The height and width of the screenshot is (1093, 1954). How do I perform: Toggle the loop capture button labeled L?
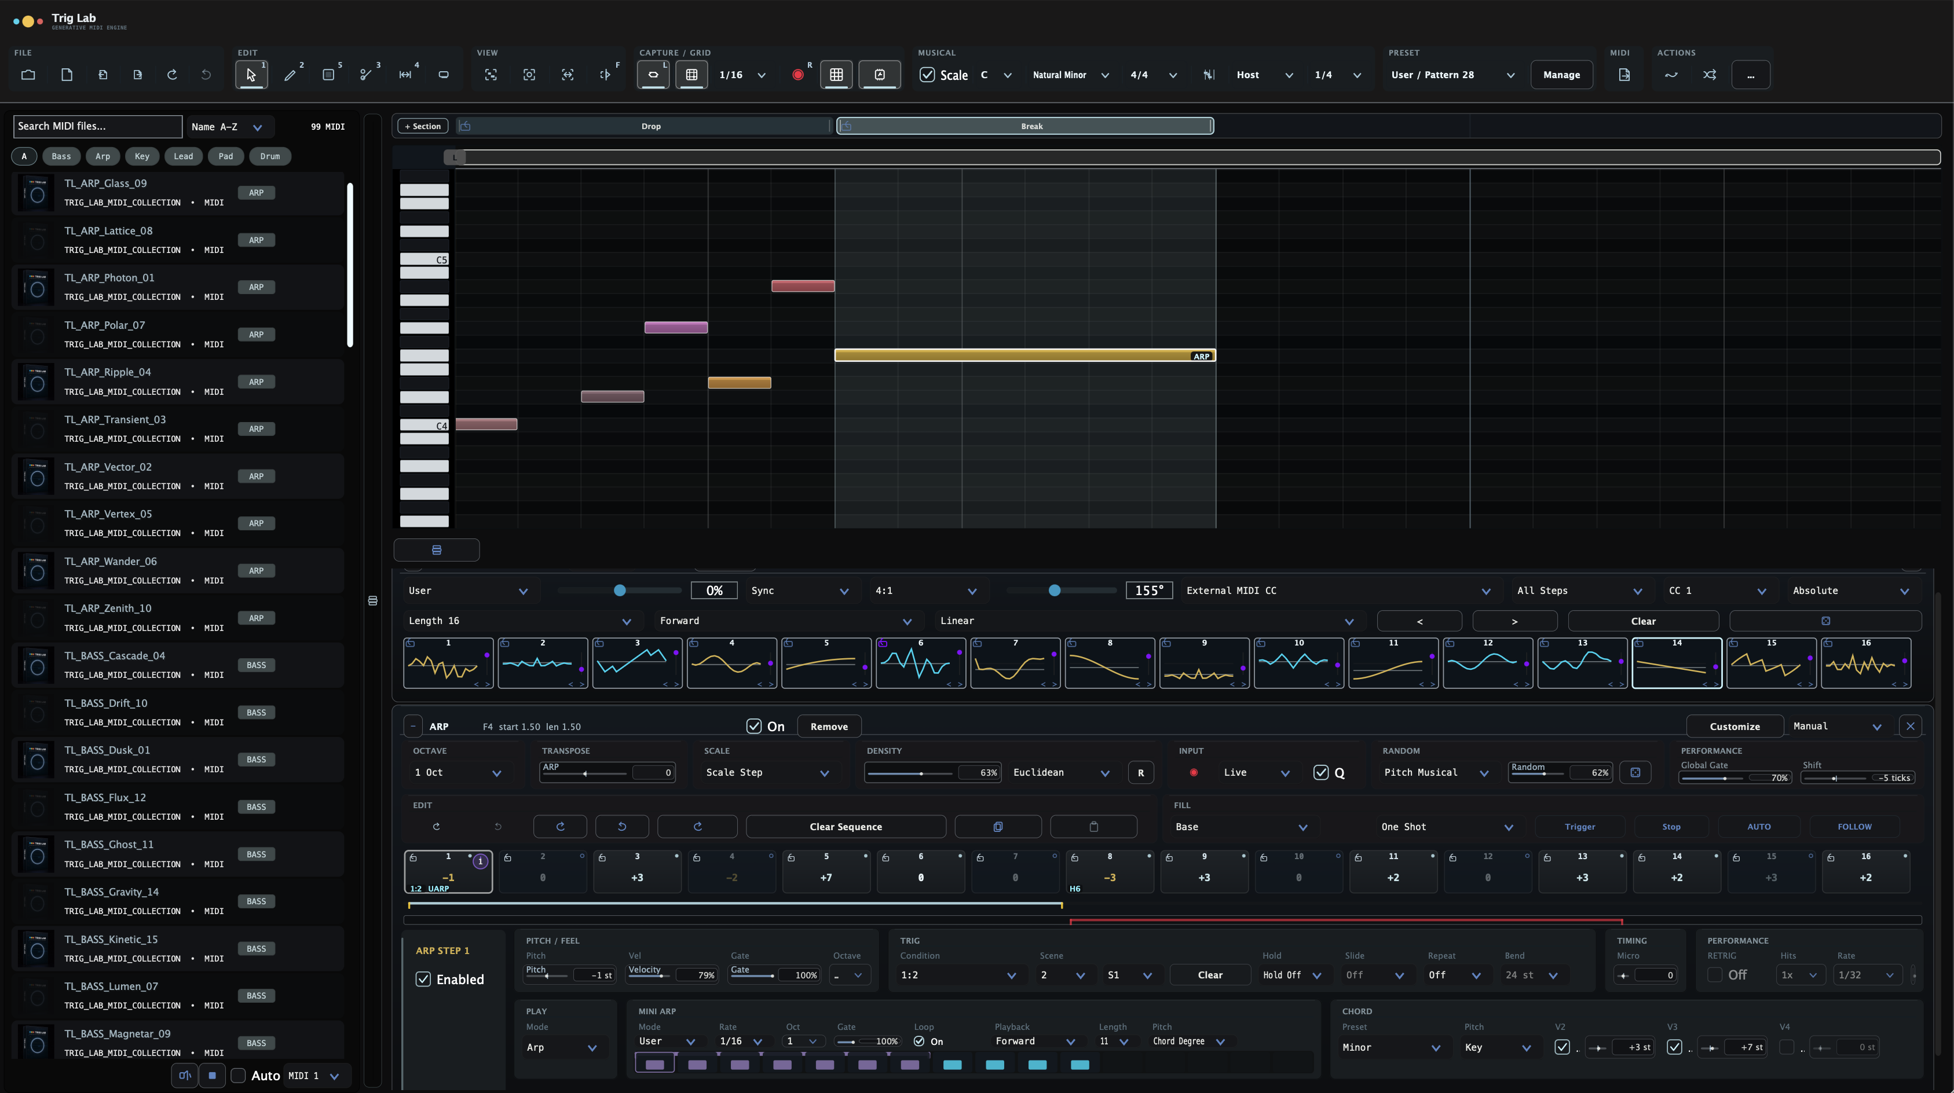653,74
